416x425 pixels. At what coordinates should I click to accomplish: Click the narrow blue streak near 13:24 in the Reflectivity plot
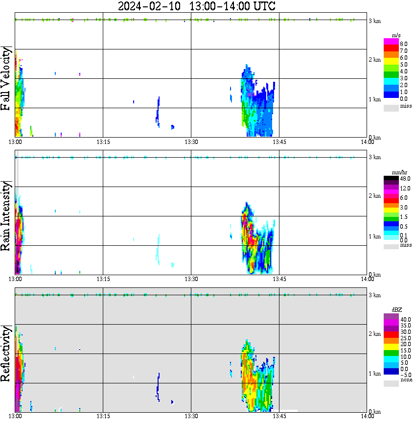[158, 387]
